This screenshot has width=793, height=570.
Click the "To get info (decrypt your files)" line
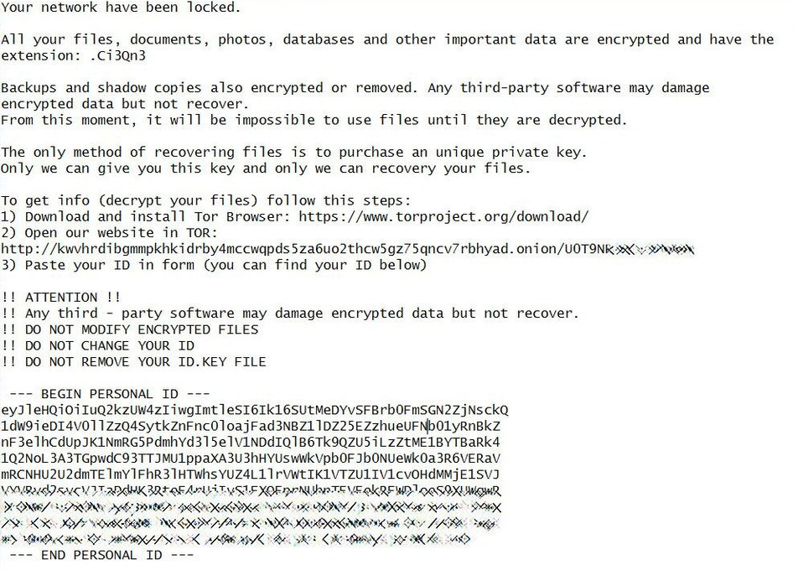point(205,200)
